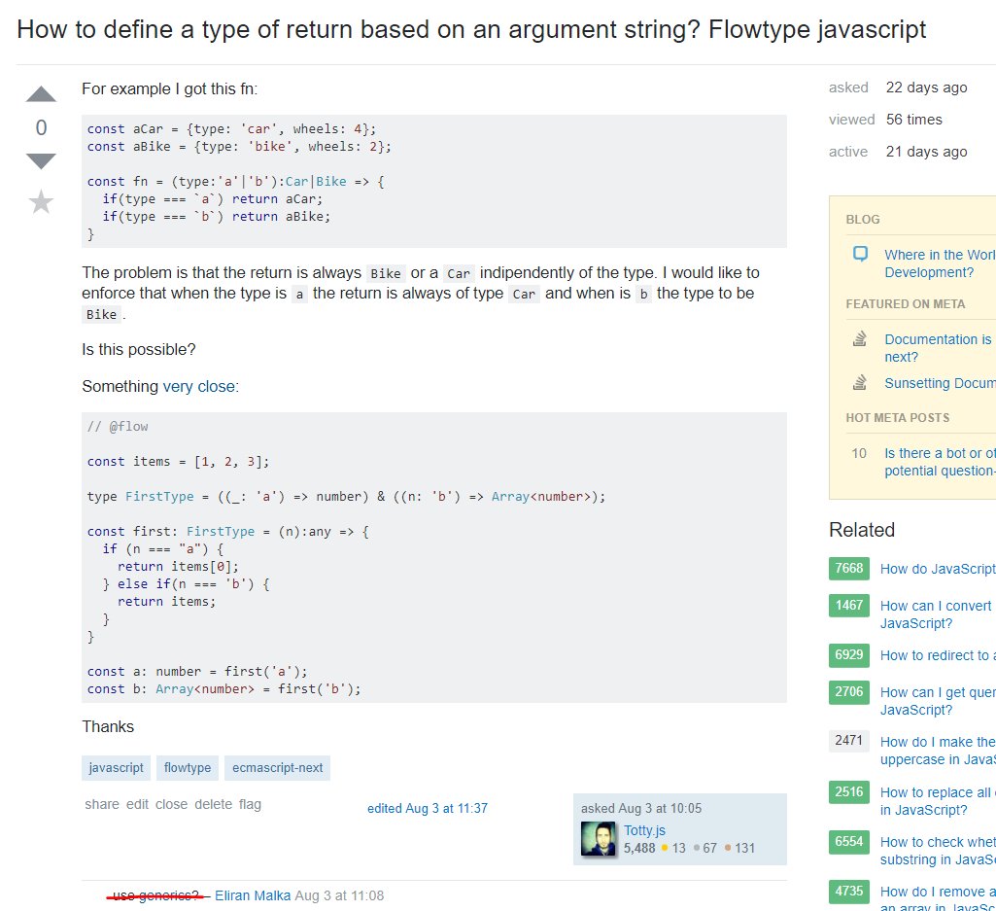Click the edit link under the question
Screen dimensions: 996x911
137,804
